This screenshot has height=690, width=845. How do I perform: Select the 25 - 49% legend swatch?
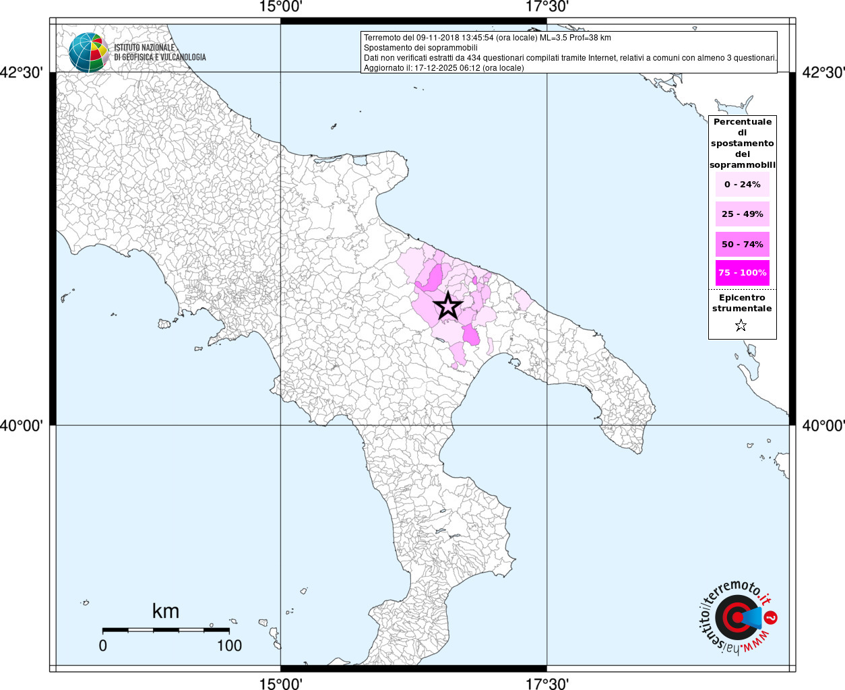click(743, 214)
